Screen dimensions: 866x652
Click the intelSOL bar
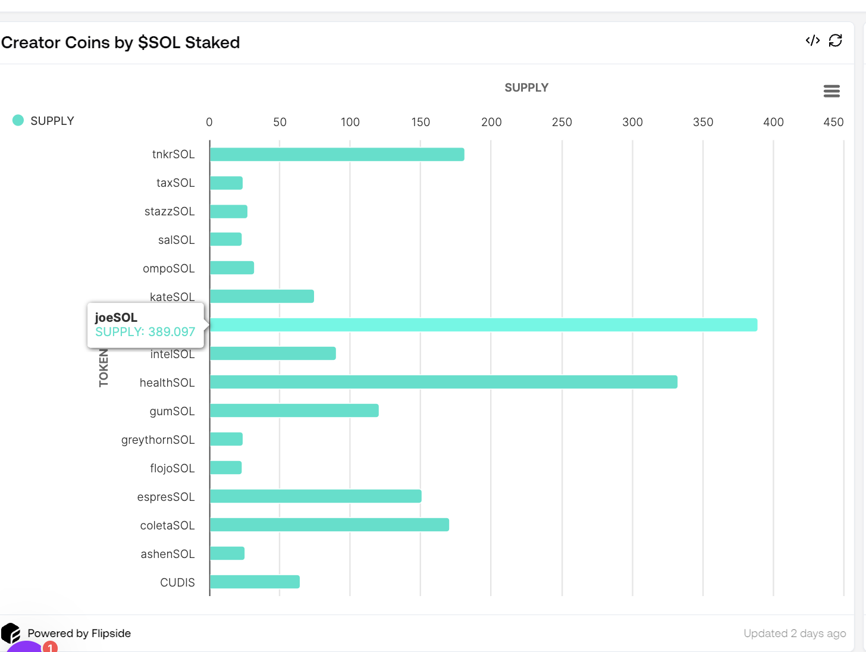point(272,353)
